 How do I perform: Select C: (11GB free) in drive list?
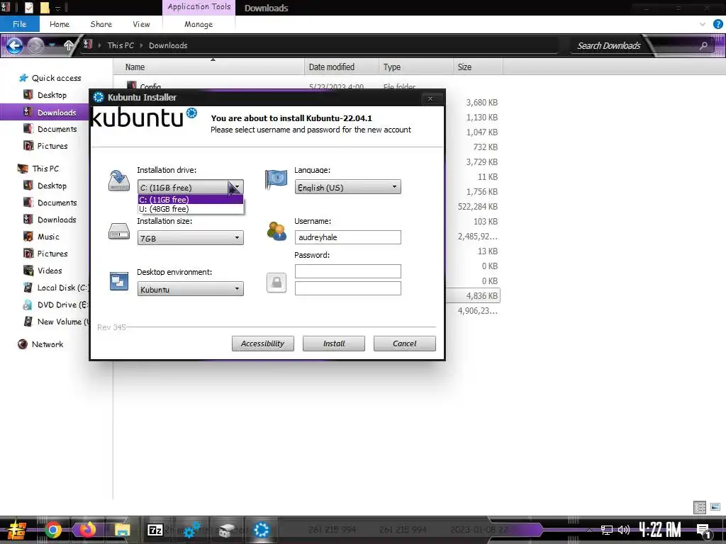point(190,199)
